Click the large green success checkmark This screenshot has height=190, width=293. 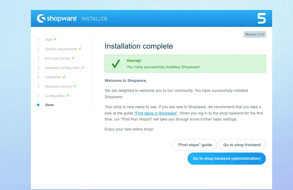pos(116,64)
